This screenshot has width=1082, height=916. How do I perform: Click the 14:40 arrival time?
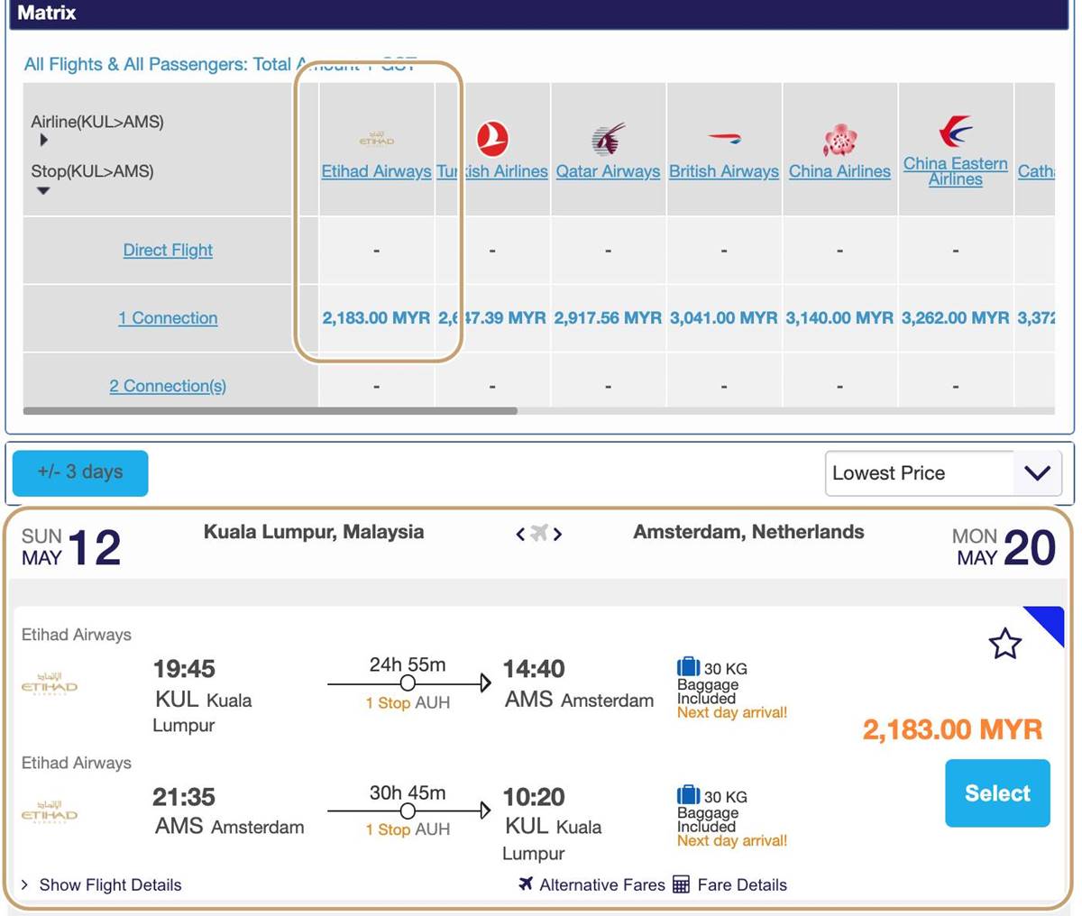534,669
